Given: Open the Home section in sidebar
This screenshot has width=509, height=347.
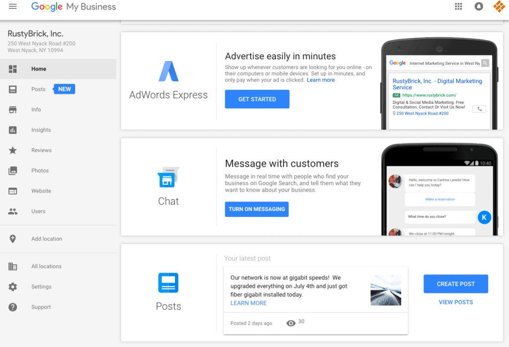Looking at the screenshot, I should [13, 69].
